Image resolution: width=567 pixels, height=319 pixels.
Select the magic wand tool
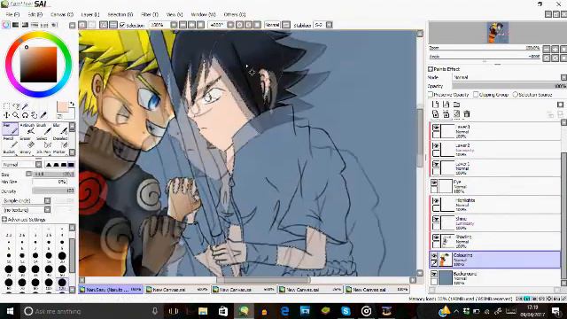[x=25, y=106]
